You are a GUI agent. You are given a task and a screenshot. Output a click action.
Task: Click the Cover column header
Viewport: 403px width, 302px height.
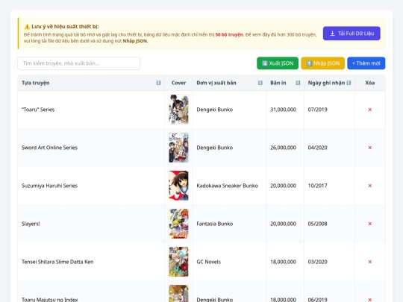[178, 83]
